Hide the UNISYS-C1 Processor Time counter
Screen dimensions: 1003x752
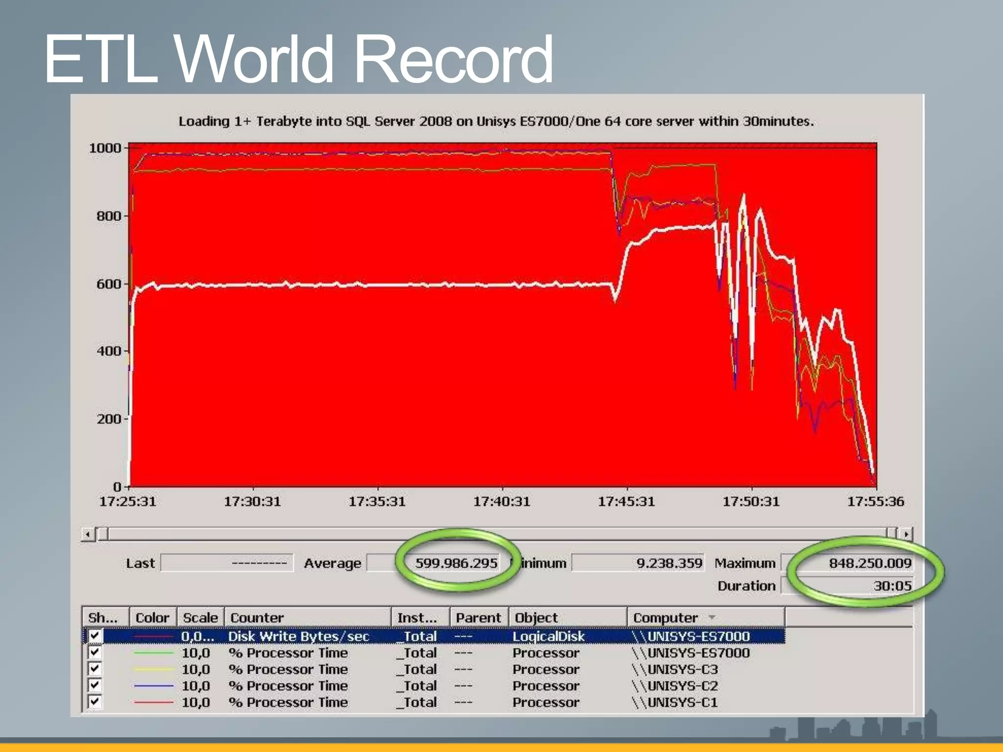(x=95, y=702)
